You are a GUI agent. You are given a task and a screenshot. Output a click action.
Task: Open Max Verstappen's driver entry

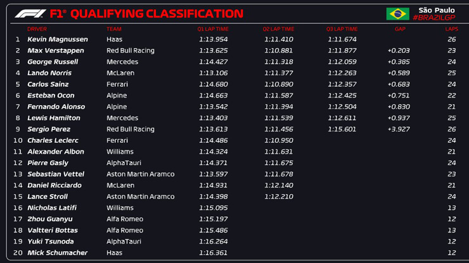56,51
